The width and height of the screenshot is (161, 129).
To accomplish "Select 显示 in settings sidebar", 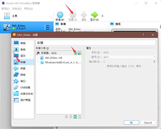I will coord(24,56).
